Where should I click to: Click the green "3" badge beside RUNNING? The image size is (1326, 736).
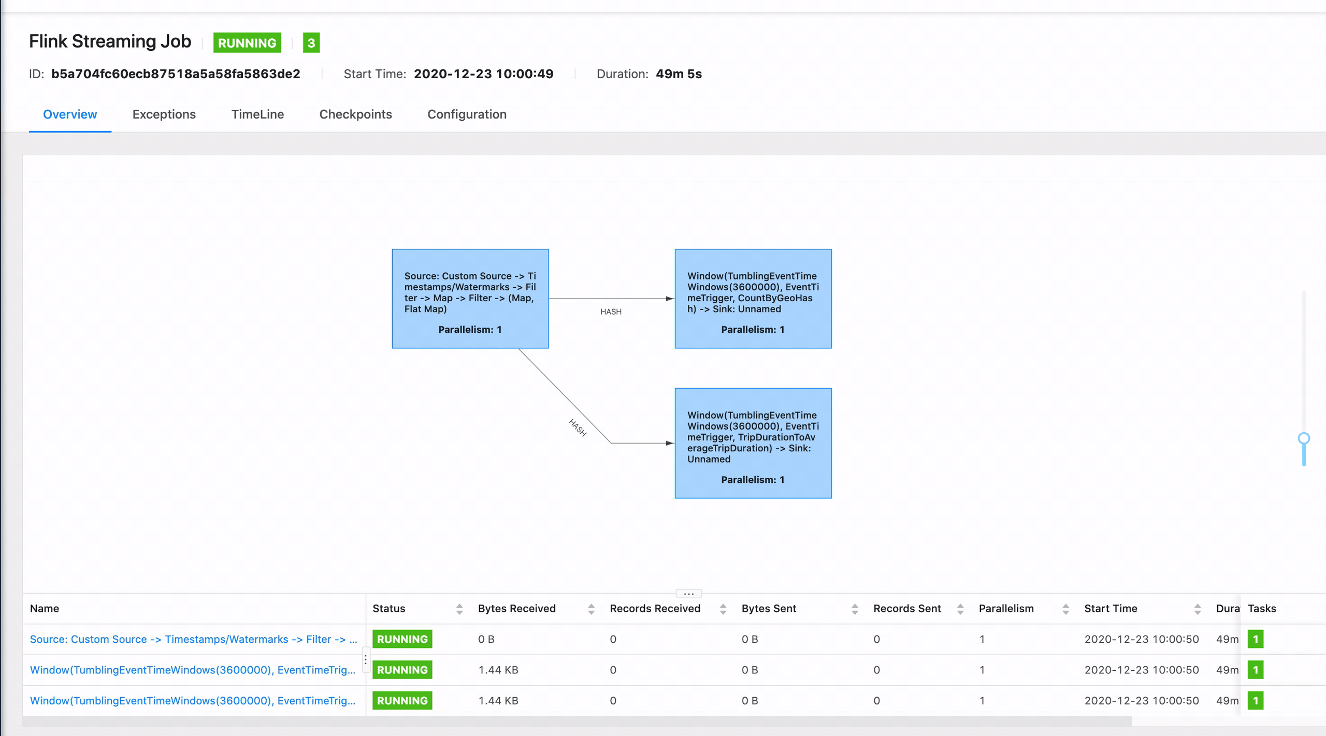(x=311, y=43)
